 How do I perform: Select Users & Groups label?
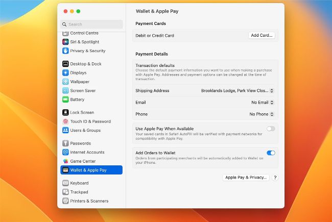85,130
